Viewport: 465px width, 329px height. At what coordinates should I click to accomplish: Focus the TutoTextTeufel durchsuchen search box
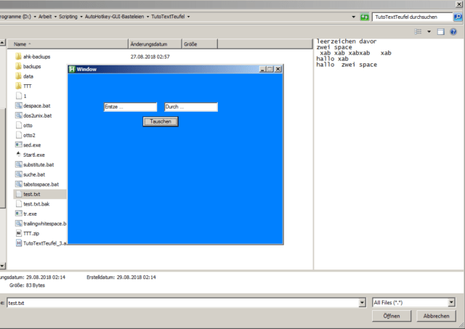pos(412,16)
